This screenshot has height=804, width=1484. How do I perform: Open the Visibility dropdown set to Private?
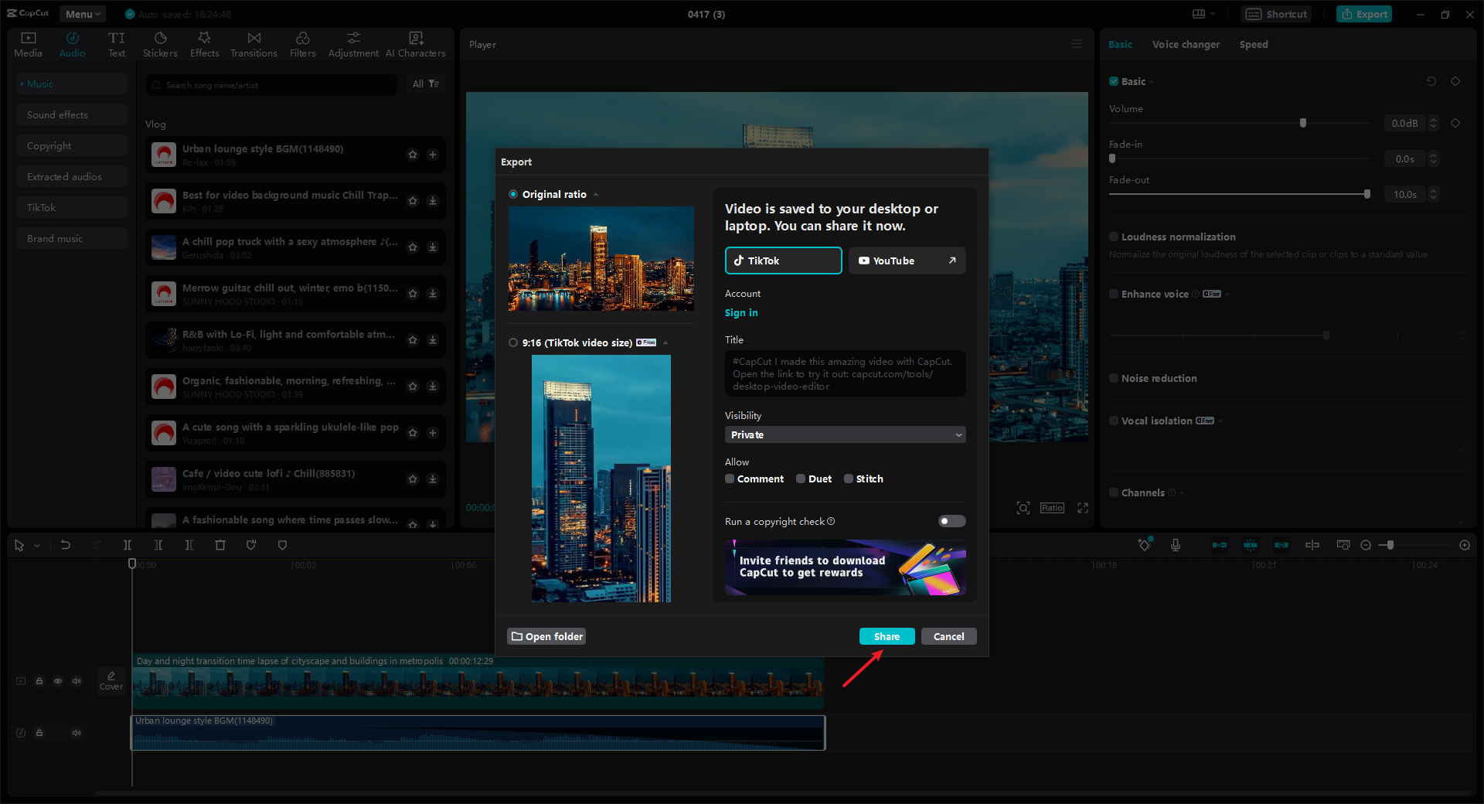click(x=845, y=434)
